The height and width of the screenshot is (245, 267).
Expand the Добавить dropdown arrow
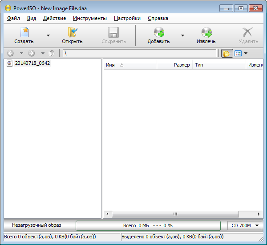coord(182,36)
